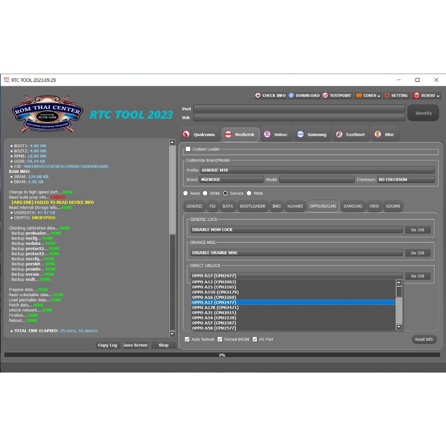Open the TESTPOINT tool
Image resolution: width=446 pixels, height=446 pixels.
point(337,95)
